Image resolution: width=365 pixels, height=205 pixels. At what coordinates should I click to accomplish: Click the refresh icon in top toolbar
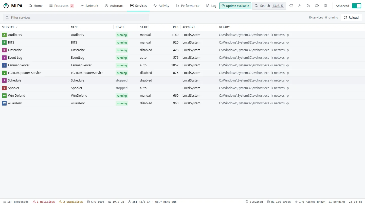[291, 6]
